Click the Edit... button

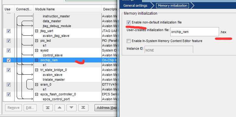30,108
